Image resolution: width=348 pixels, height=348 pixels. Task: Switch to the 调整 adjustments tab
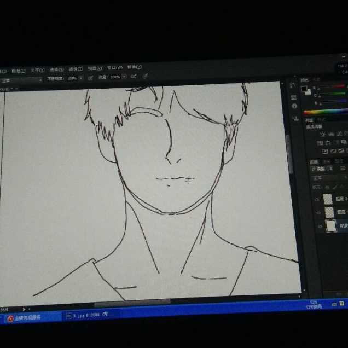tap(309, 120)
